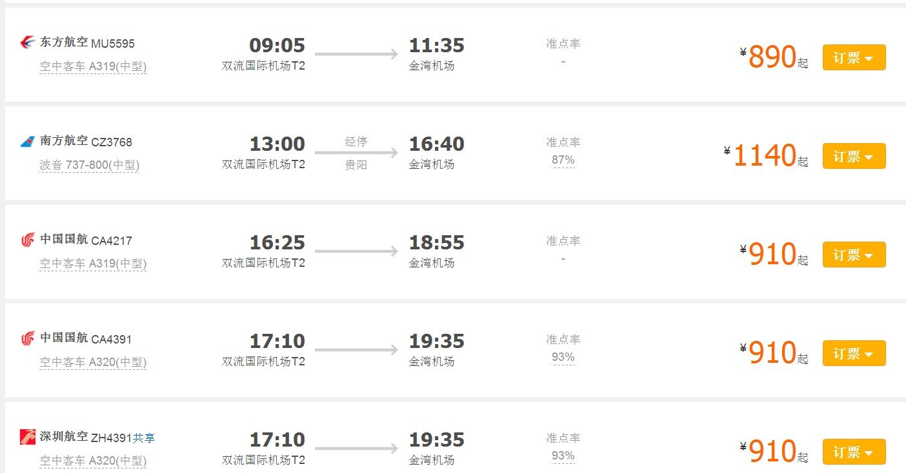Expand 订票 options for flight CA4217
The height and width of the screenshot is (473, 906).
[854, 255]
